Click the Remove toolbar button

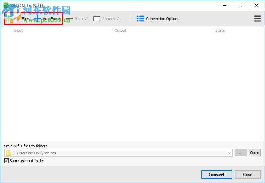click(x=77, y=19)
